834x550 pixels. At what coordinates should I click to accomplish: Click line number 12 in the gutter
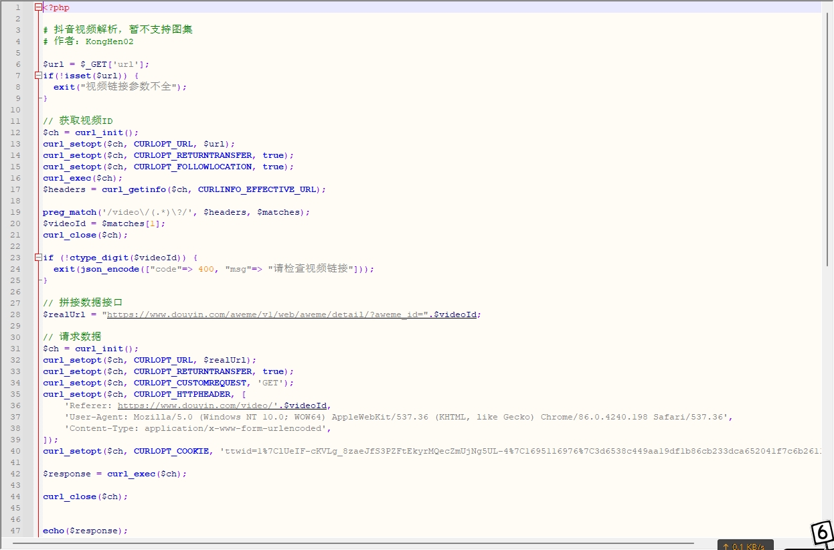(x=16, y=132)
